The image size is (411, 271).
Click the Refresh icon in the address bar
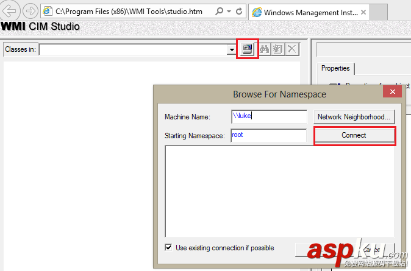239,11
